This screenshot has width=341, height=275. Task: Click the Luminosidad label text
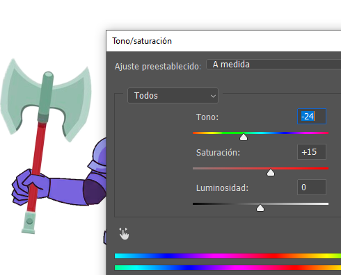222,187
